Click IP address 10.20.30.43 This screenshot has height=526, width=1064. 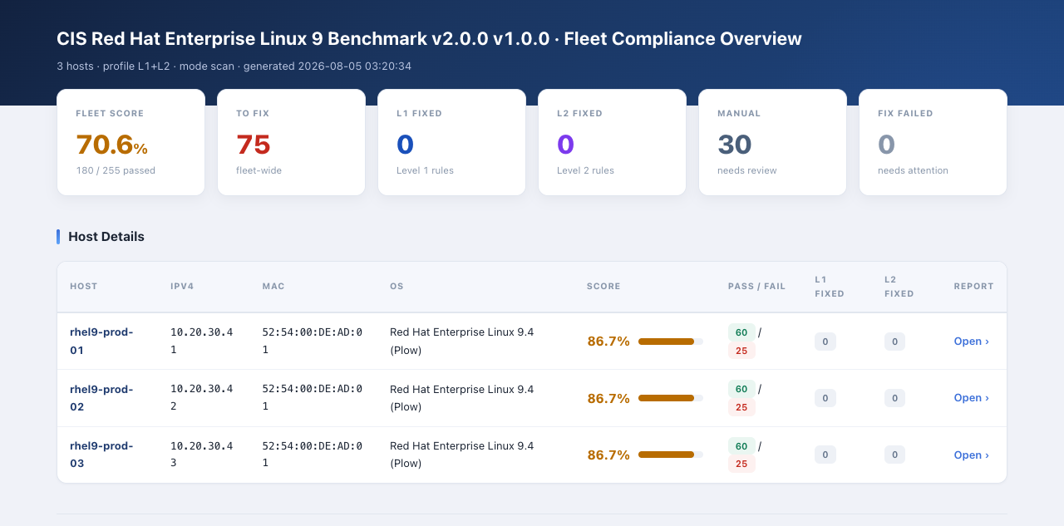[x=202, y=455]
